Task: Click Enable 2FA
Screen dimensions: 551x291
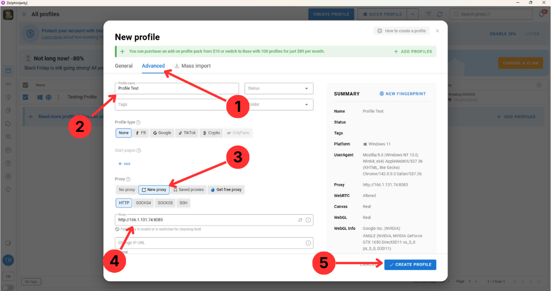Action: click(503, 34)
